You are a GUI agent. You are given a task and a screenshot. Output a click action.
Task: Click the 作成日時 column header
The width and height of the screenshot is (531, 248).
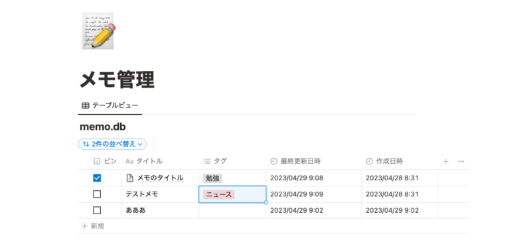(x=384, y=161)
